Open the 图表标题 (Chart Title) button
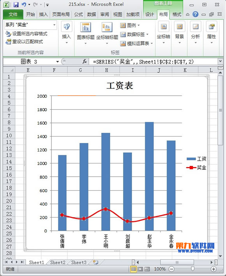The width and height of the screenshot is (226, 276). coord(86,33)
